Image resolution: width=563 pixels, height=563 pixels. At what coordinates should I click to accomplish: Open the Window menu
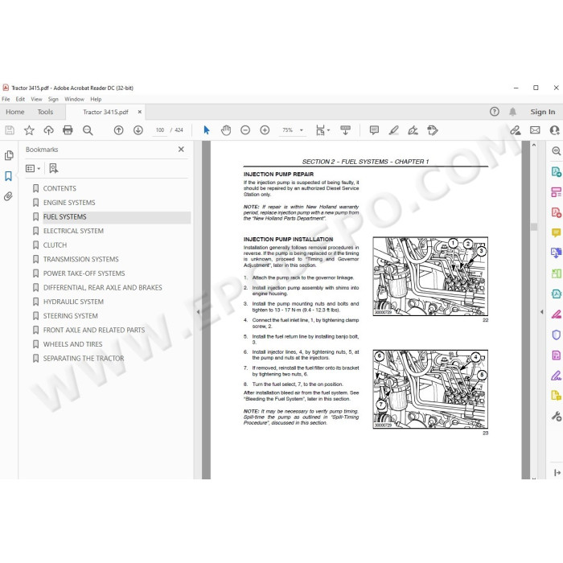pos(74,99)
